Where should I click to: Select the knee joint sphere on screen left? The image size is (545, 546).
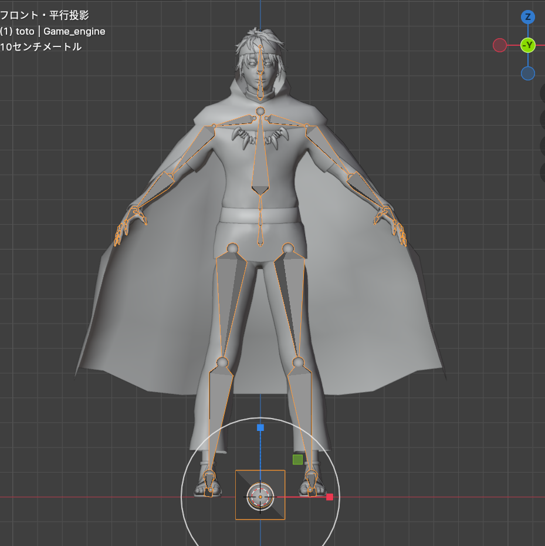222,362
